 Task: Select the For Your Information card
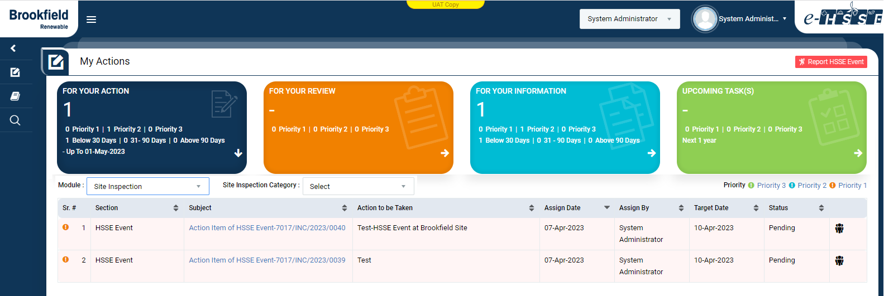[x=565, y=128]
